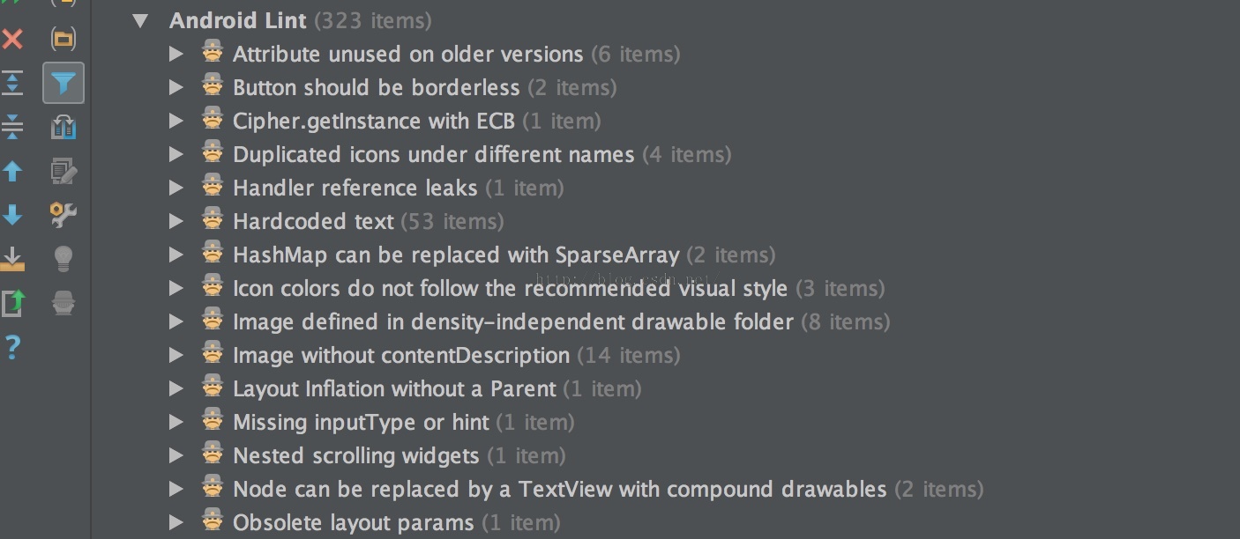Click the Expand All toolbar icon
This screenshot has height=539, width=1240.
pos(12,83)
